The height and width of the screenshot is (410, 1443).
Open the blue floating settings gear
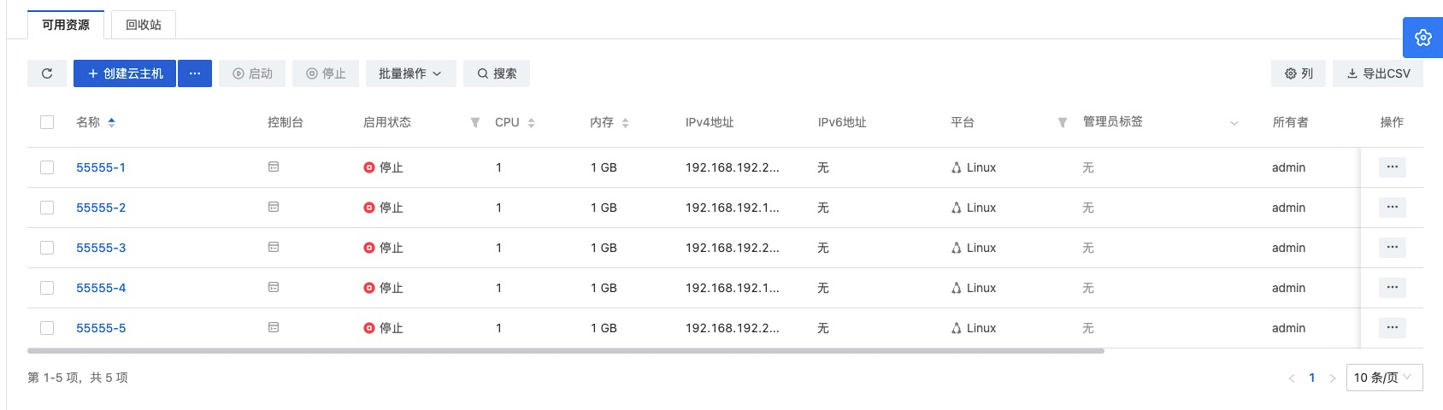coord(1422,38)
